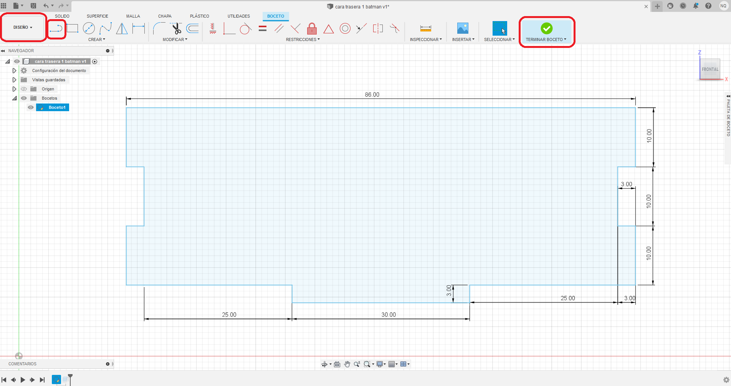The height and width of the screenshot is (386, 731).
Task: Apply the Equal constraint
Action: pos(263,28)
